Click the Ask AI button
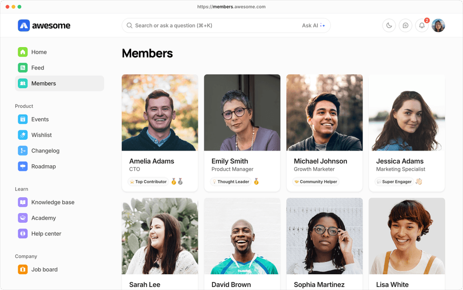Viewport: 463px width, 290px height. click(313, 25)
